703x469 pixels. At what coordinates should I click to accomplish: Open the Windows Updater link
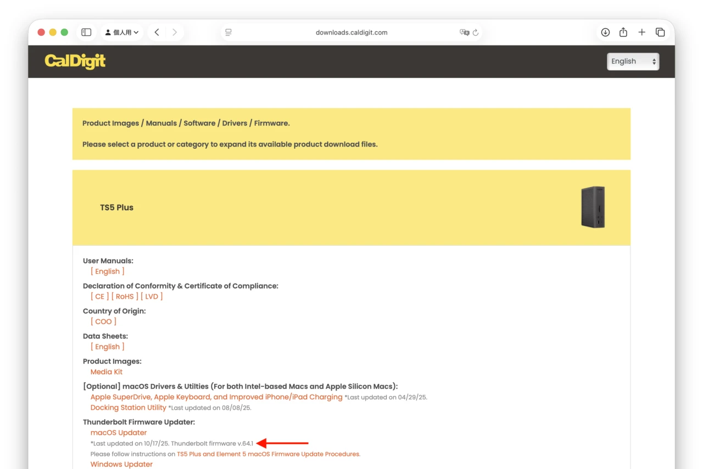click(121, 464)
